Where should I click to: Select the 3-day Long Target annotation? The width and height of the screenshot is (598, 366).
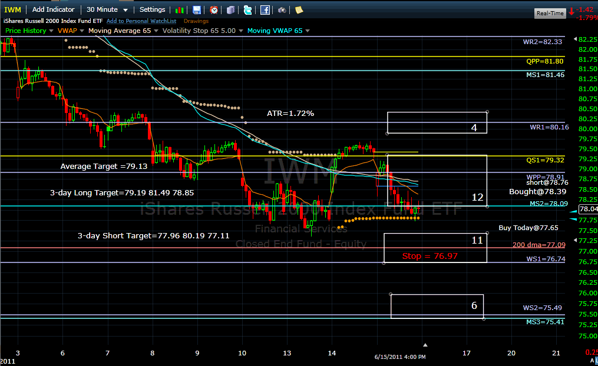point(122,193)
